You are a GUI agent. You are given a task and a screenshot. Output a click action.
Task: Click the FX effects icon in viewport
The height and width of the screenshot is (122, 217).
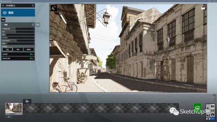[x=54, y=8]
